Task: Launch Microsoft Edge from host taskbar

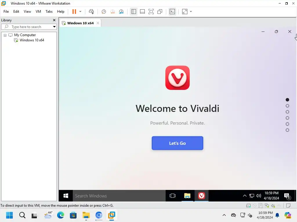Action: click(60, 215)
